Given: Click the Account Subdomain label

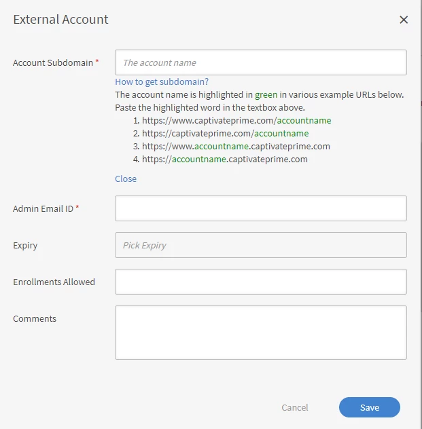Looking at the screenshot, I should click(53, 62).
